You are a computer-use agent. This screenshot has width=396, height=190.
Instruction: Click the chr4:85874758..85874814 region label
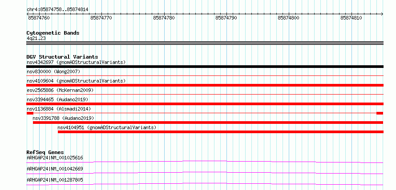pos(57,10)
